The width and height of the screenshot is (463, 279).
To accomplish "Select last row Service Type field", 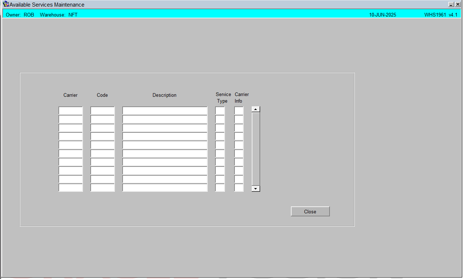I will 220,188.
